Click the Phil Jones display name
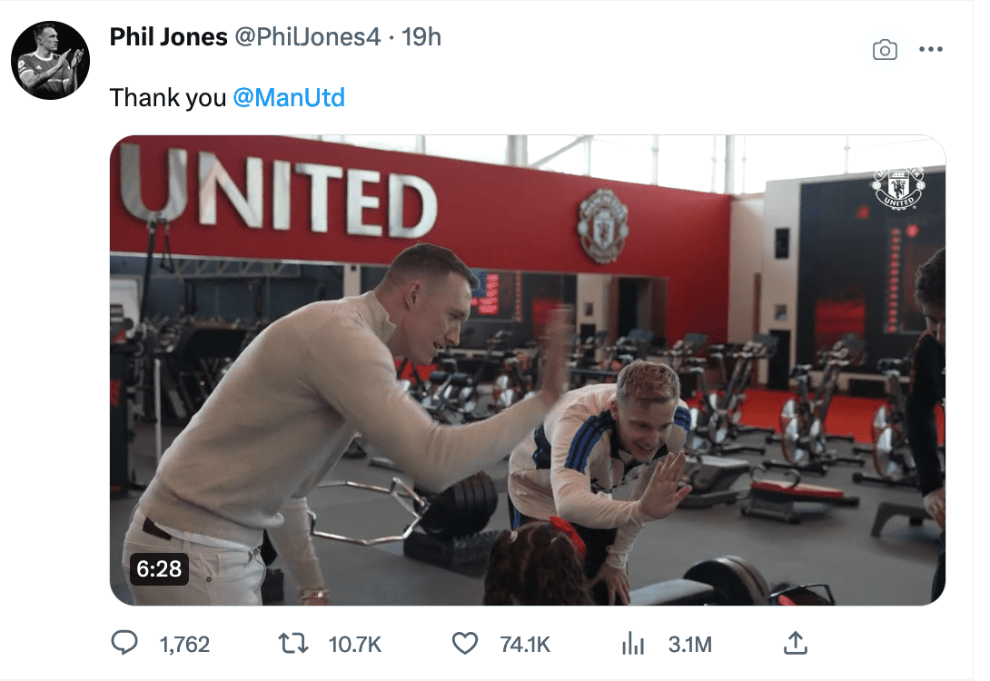 168,37
